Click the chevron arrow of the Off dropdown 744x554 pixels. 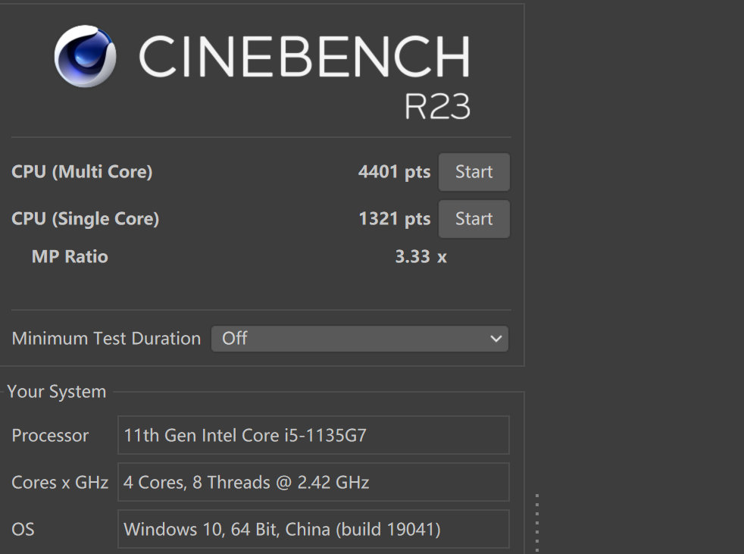[495, 339]
